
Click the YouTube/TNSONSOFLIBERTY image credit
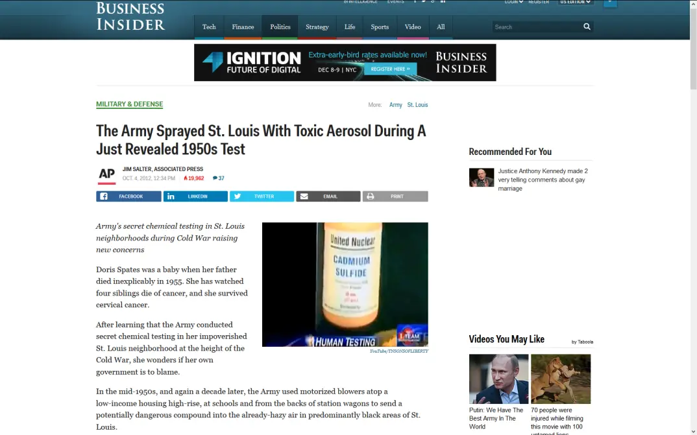click(398, 351)
